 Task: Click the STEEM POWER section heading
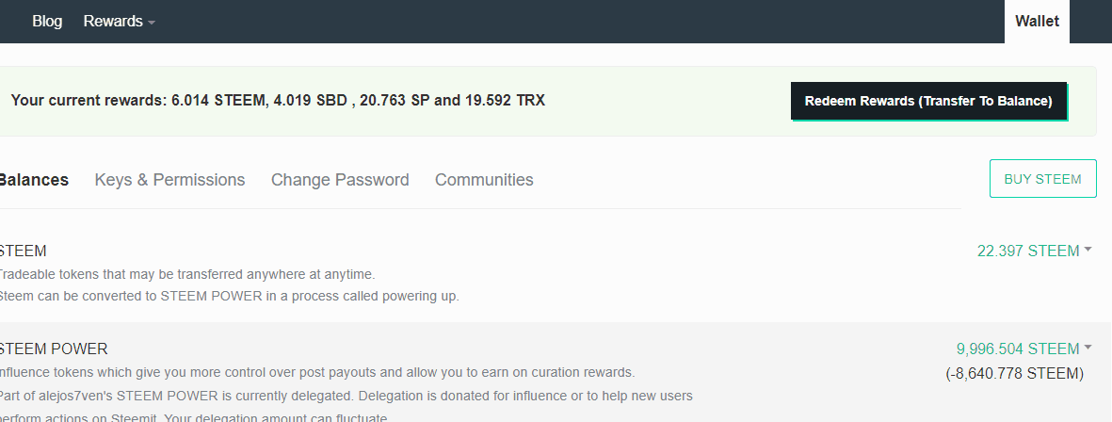pyautogui.click(x=53, y=349)
